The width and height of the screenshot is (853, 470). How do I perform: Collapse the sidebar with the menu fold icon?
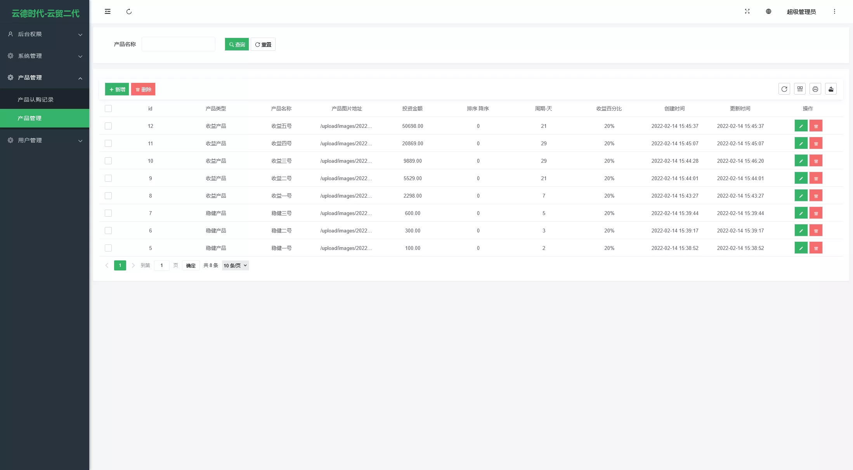click(x=107, y=12)
